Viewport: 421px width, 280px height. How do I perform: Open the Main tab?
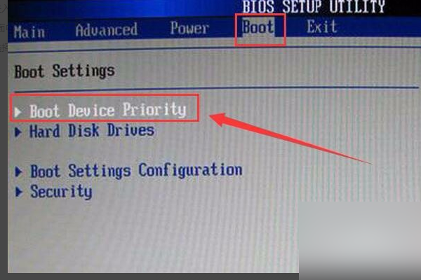pyautogui.click(x=29, y=32)
